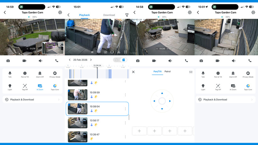Open Talk on the 14:59 screen
The width and height of the screenshot is (258, 145).
[10, 74]
